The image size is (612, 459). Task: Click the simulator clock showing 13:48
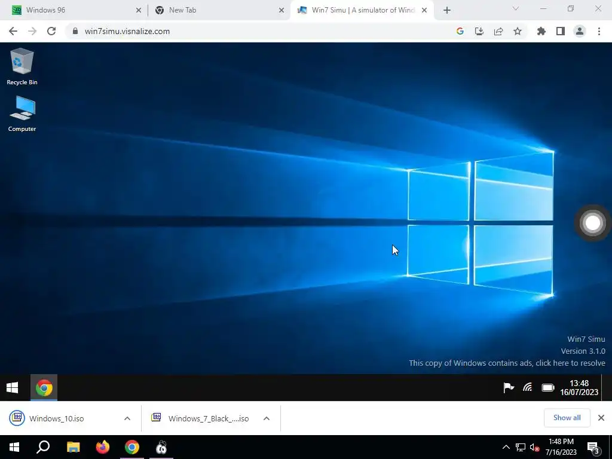[x=579, y=387]
